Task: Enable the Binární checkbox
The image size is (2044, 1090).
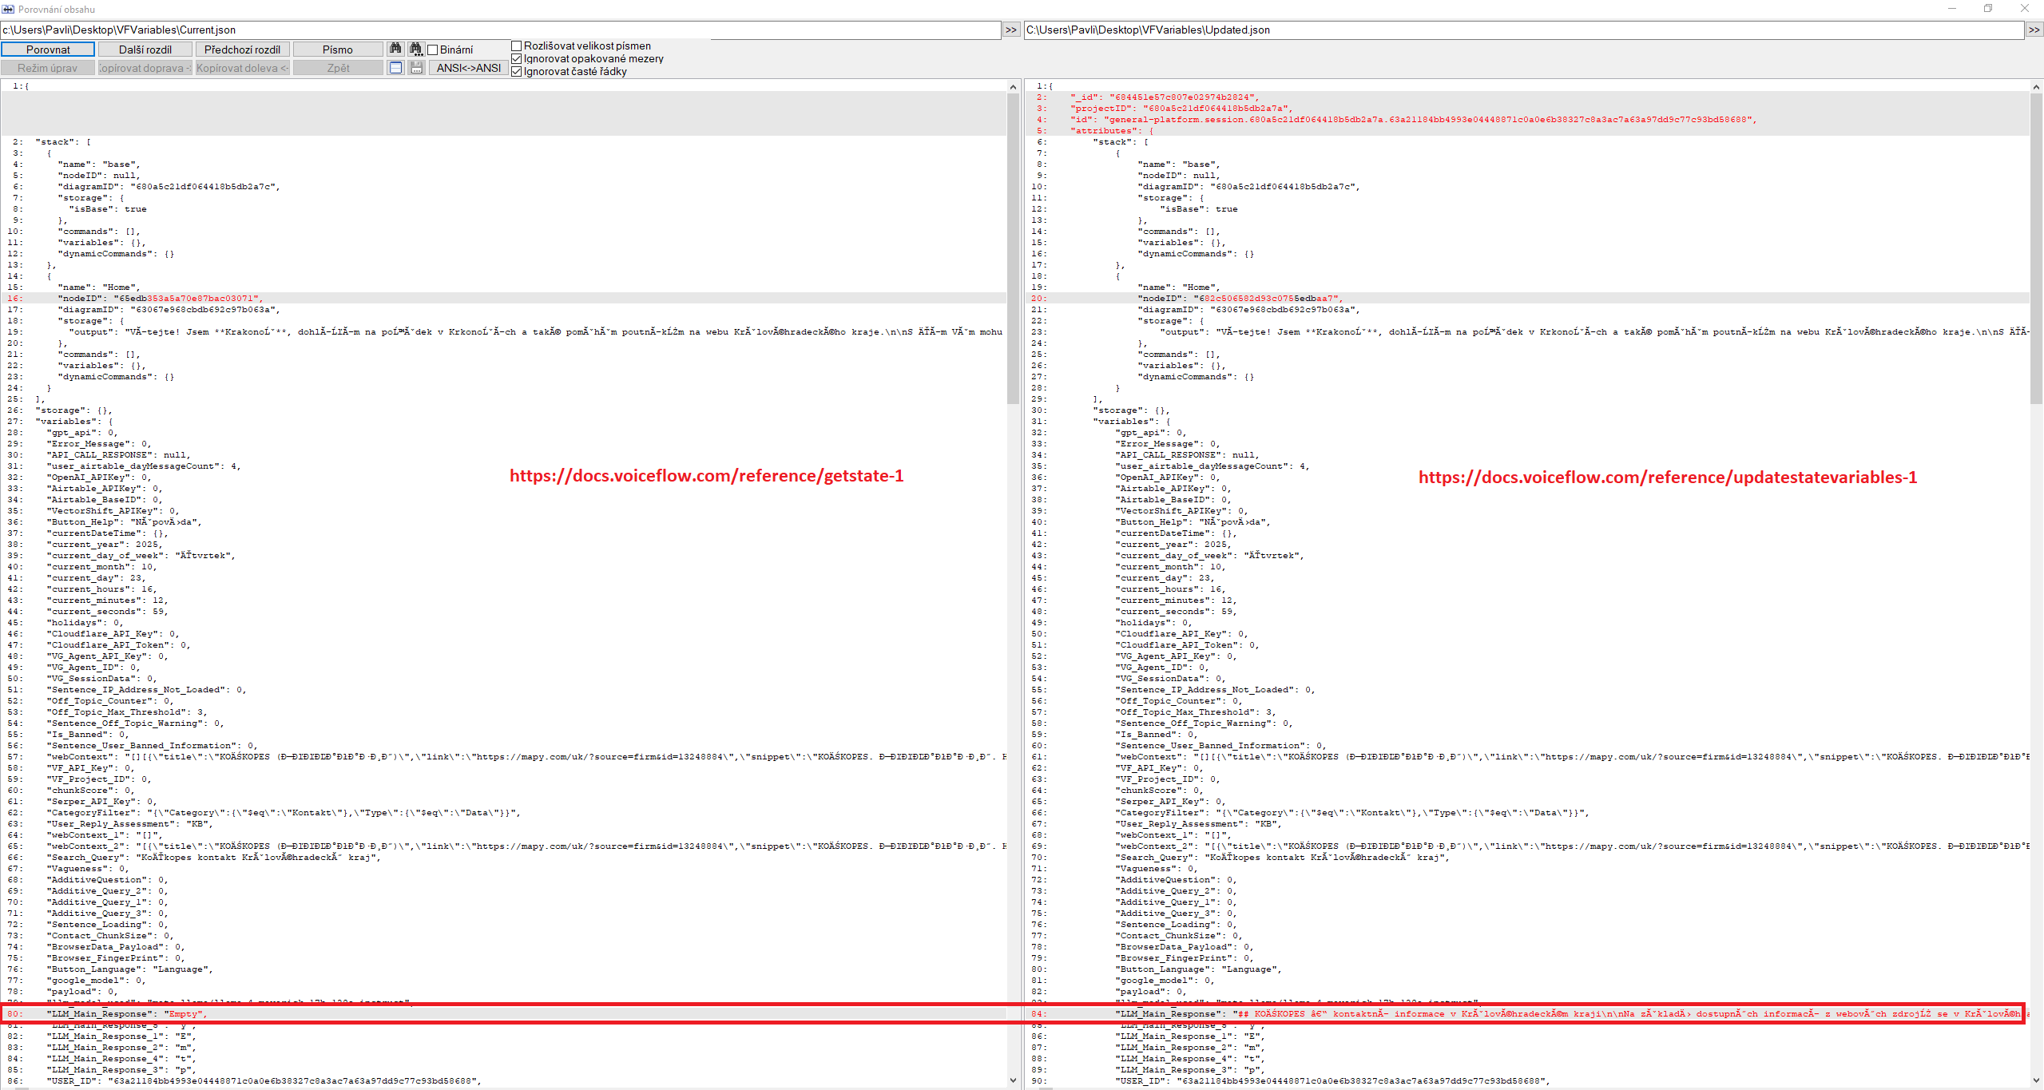Action: [433, 50]
